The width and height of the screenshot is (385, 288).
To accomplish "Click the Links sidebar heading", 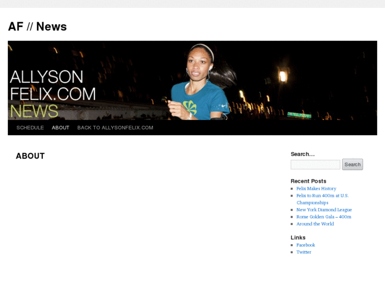I will coord(298,237).
